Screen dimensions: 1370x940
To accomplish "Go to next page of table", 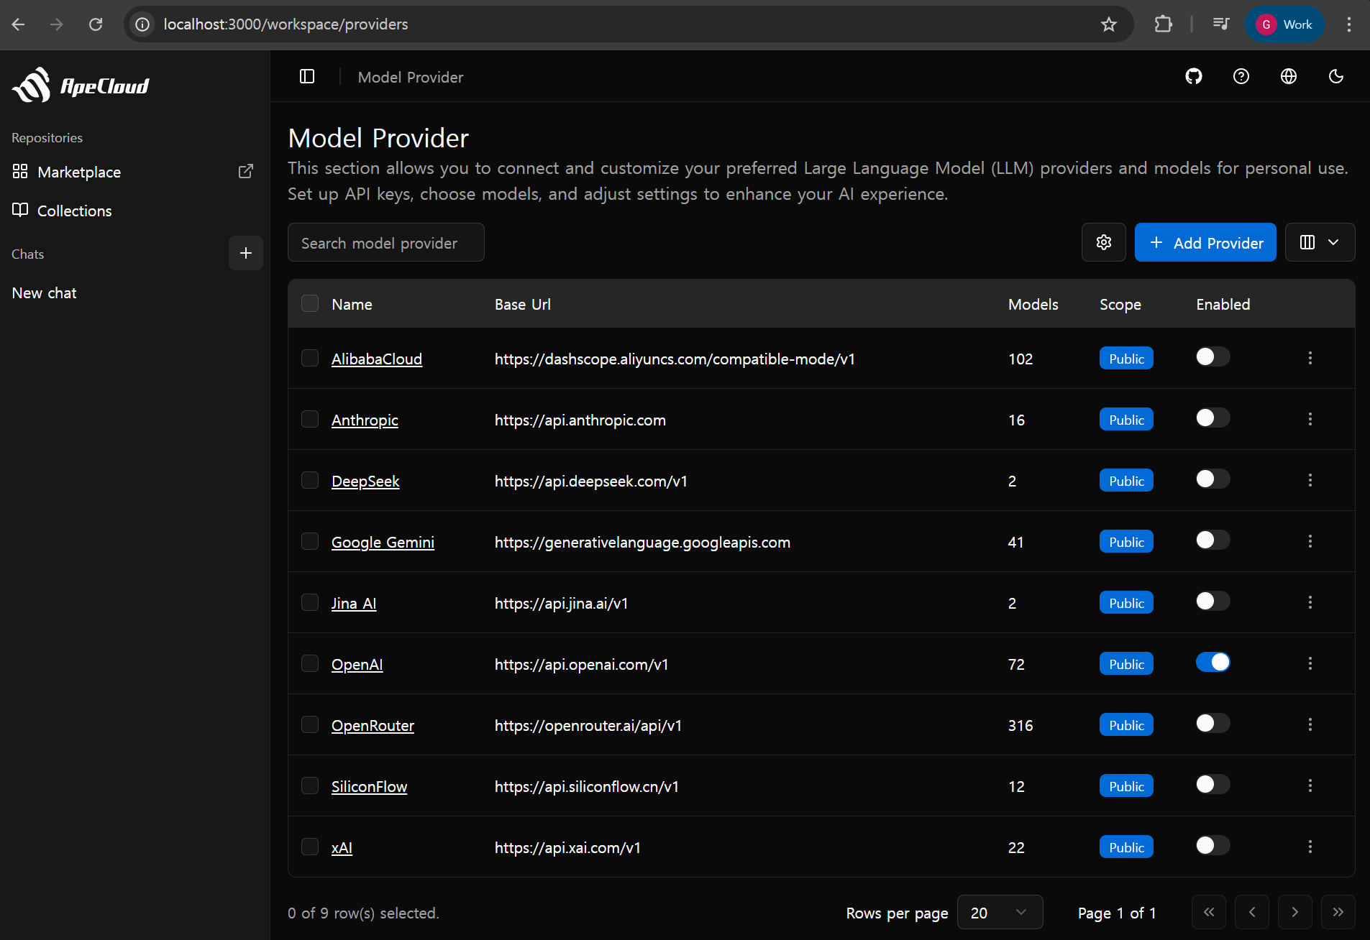I will coord(1295,912).
